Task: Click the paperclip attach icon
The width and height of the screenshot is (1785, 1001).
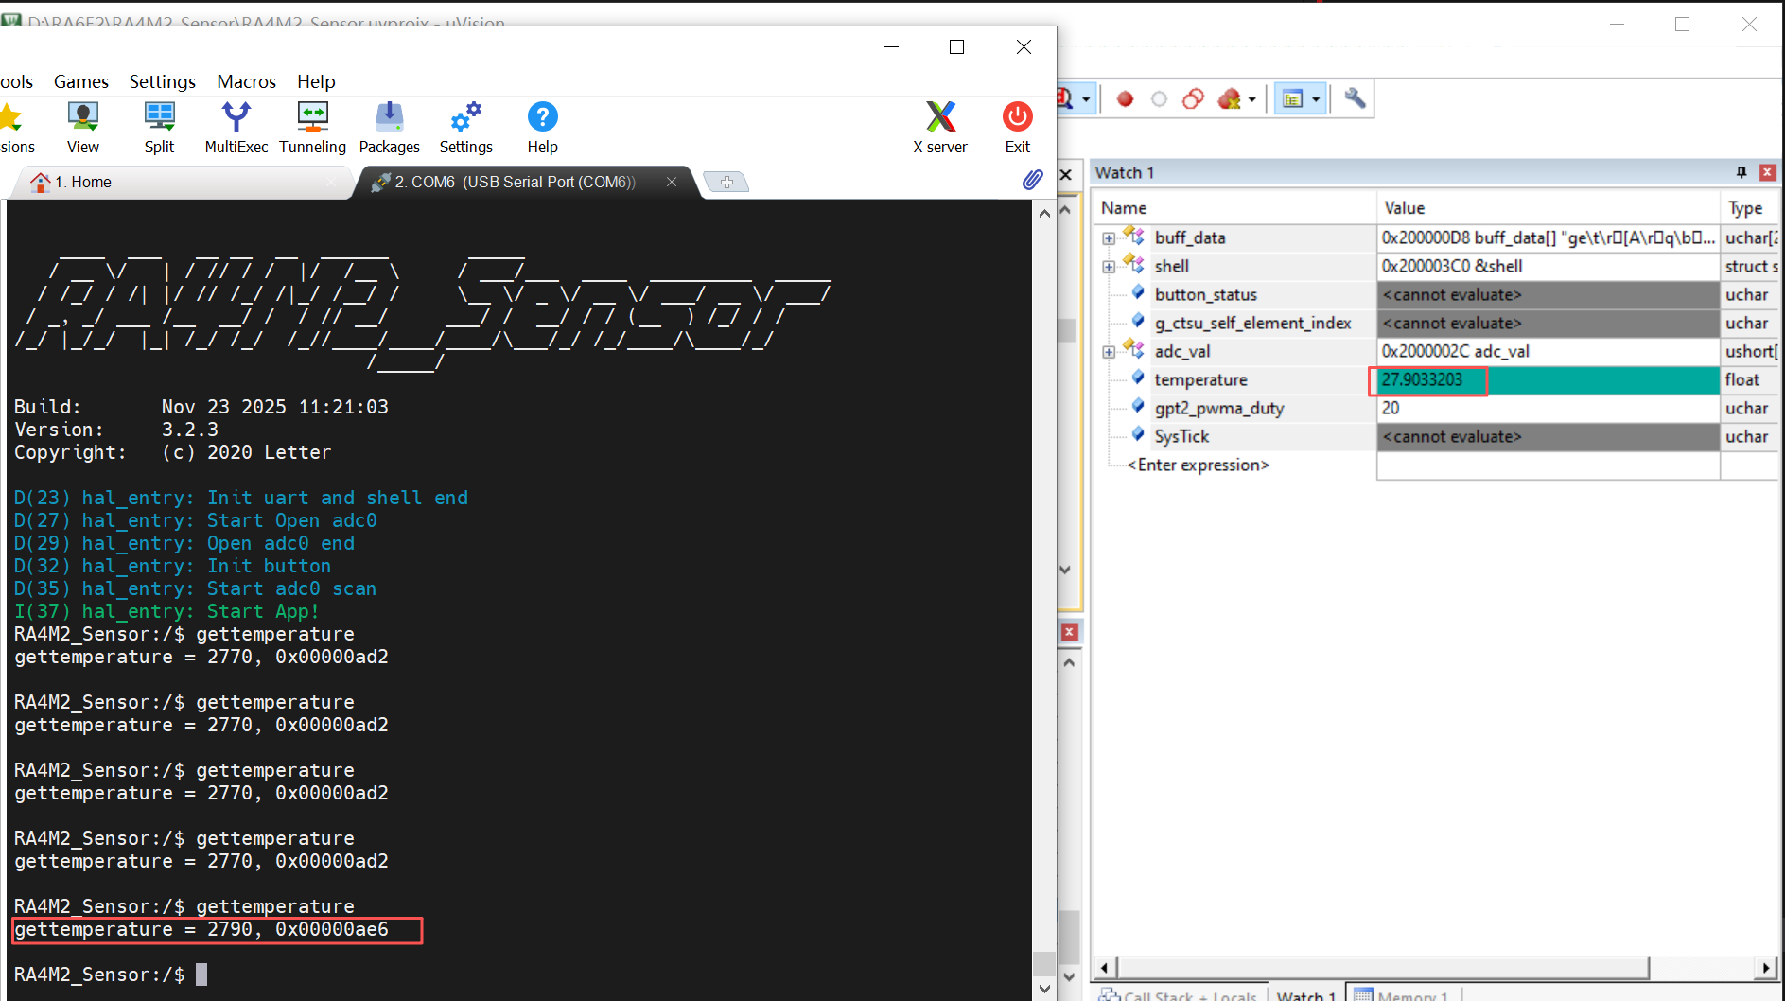Action: [x=1032, y=180]
